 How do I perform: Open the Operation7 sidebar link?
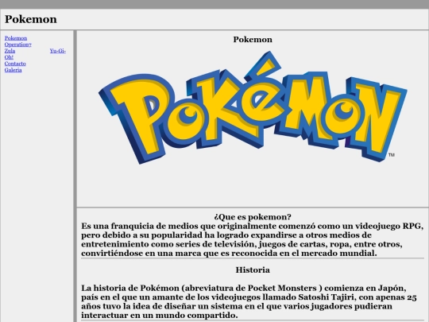[17, 45]
